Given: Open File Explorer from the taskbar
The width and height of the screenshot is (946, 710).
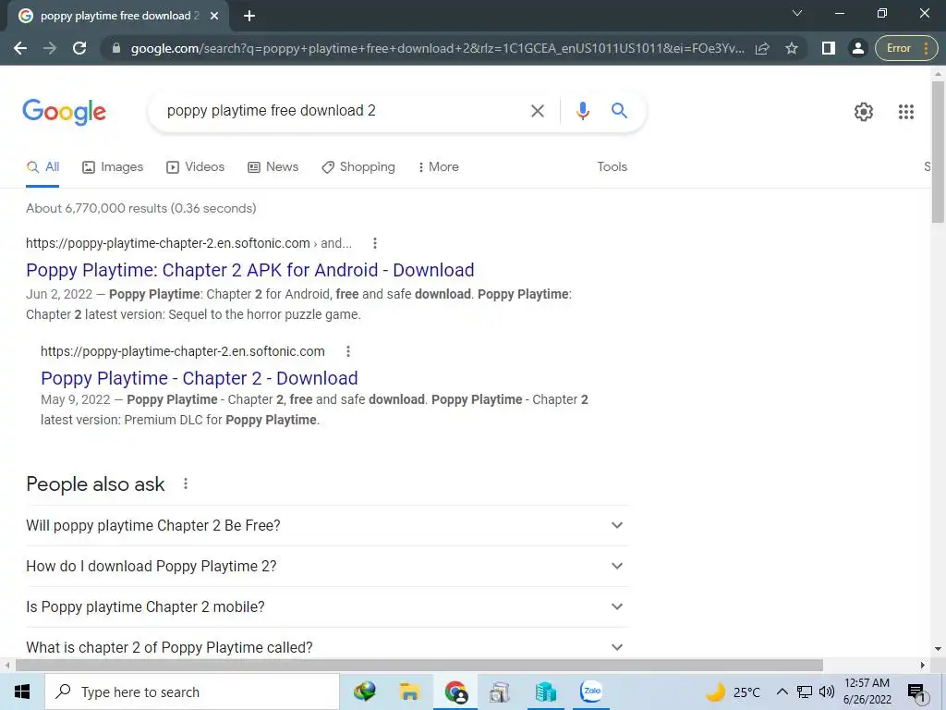Looking at the screenshot, I should pyautogui.click(x=409, y=692).
